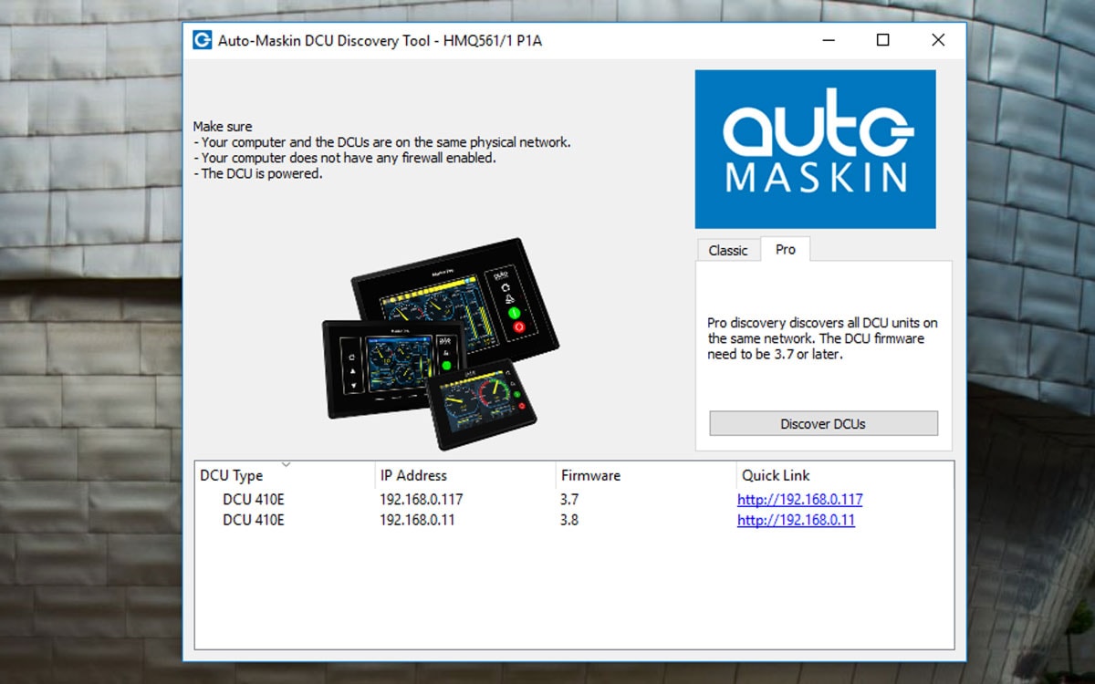Sort by Firmware column header

click(x=646, y=475)
